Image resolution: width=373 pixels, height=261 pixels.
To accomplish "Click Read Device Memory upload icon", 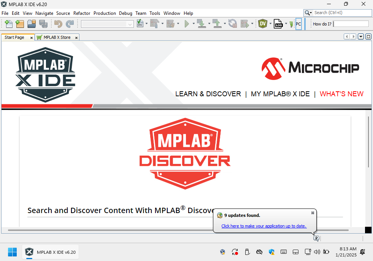I will point(217,24).
